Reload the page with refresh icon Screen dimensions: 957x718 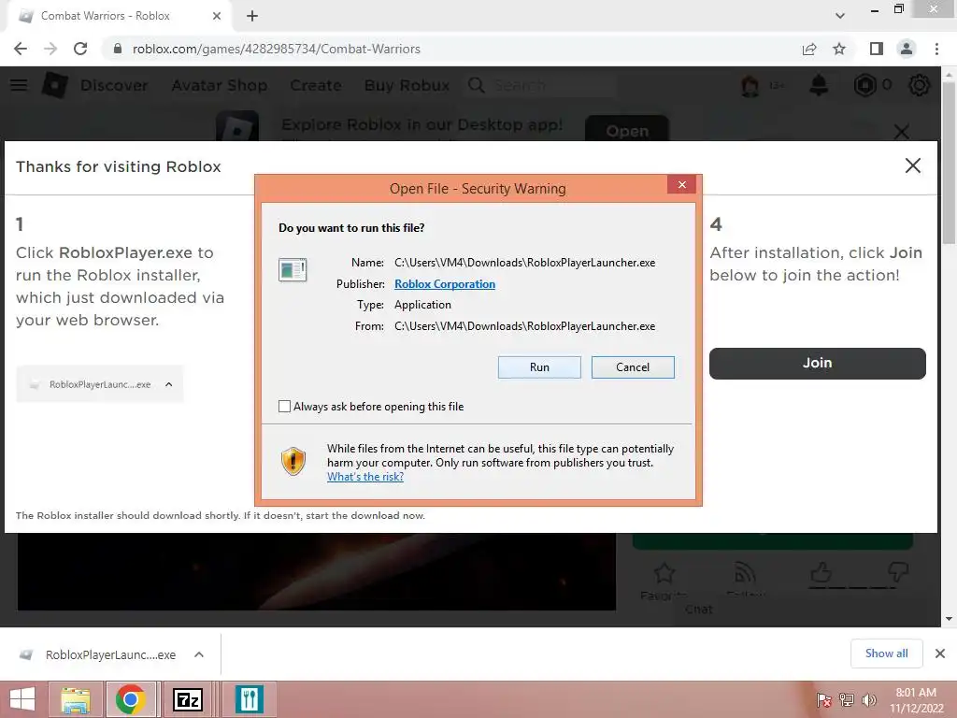click(80, 49)
